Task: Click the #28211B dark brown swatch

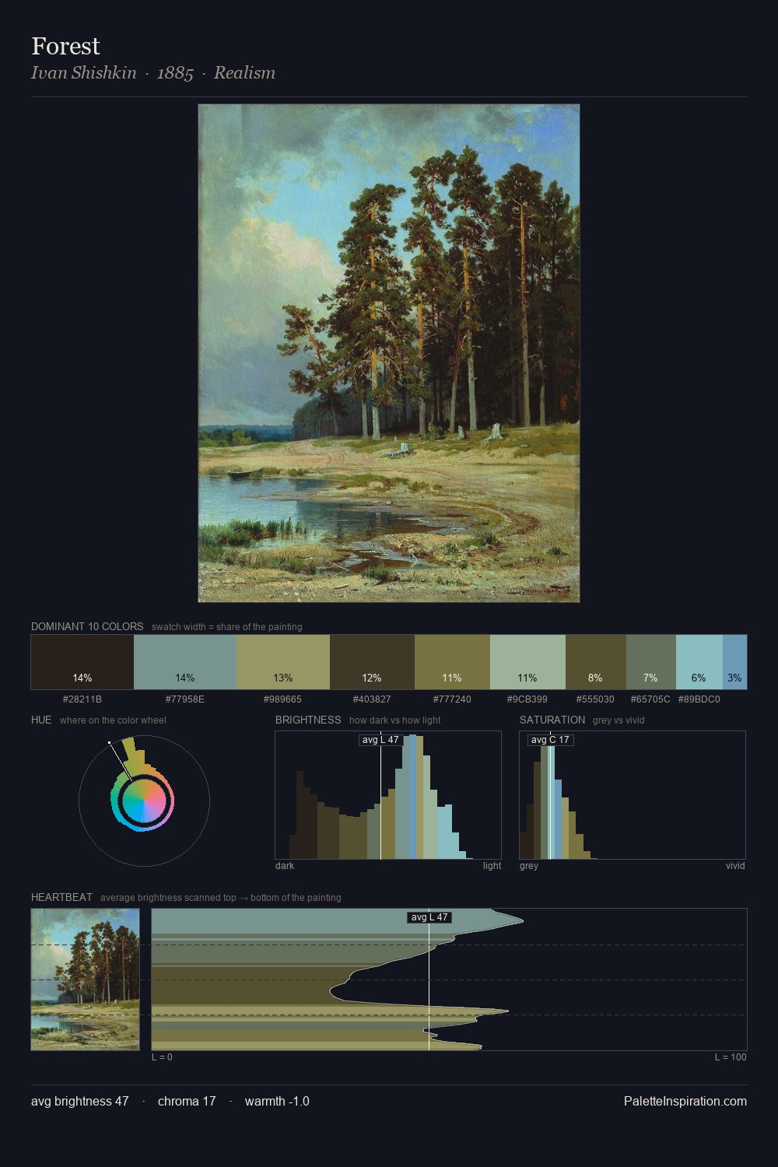Action: (82, 662)
